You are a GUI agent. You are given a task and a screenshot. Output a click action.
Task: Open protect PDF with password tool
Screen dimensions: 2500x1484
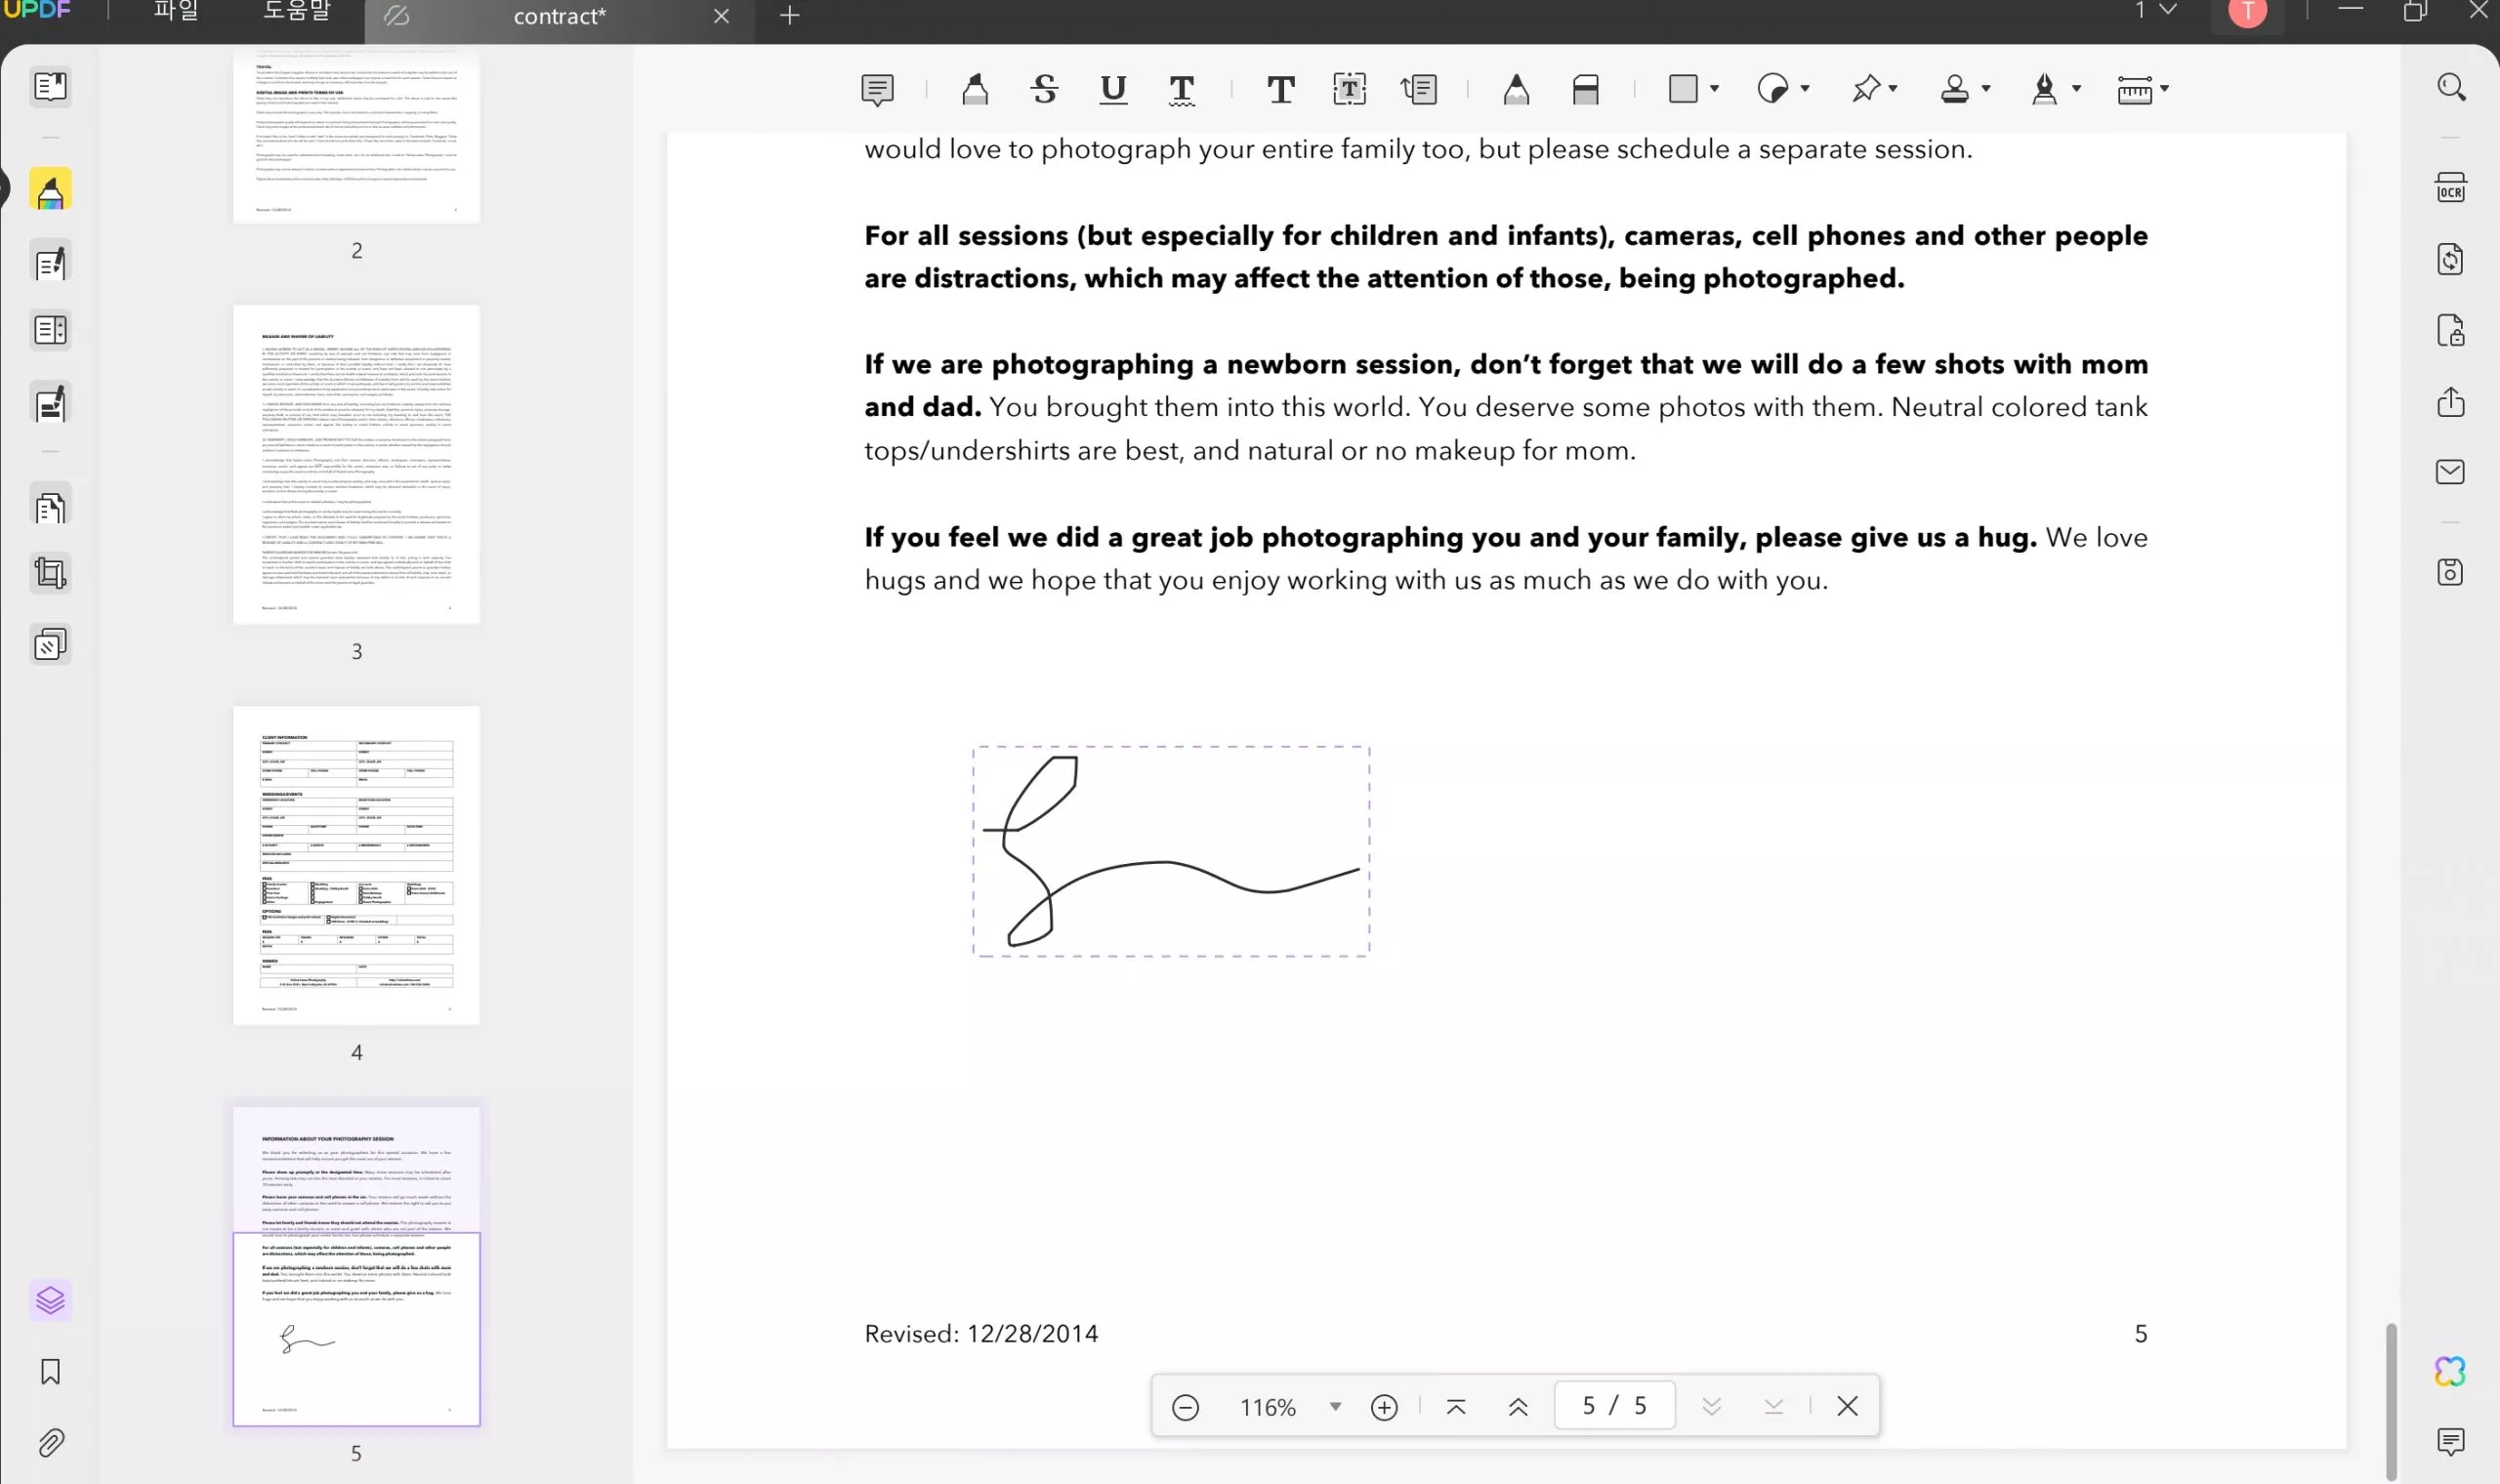click(x=2451, y=331)
